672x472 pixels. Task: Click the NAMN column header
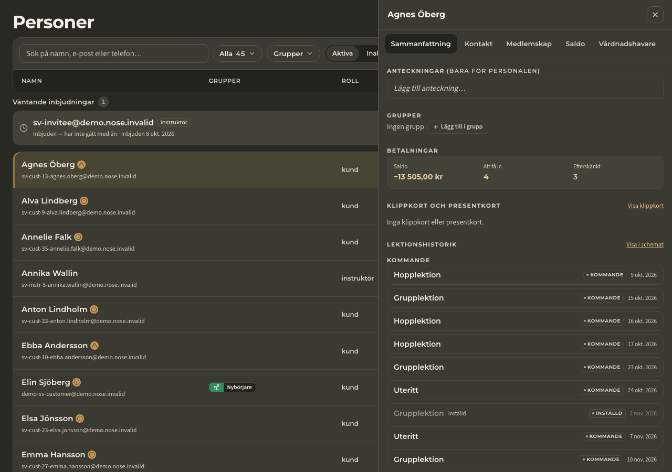click(31, 81)
